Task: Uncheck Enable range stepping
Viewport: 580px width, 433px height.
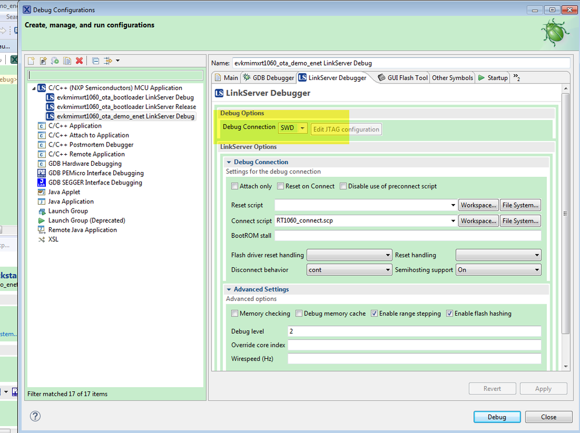Action: [374, 313]
